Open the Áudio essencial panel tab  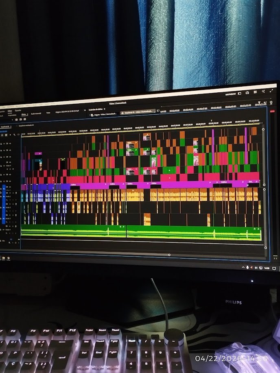click(x=36, y=113)
